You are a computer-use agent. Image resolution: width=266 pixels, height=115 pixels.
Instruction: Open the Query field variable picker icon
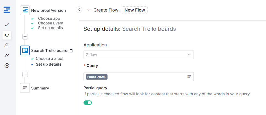189,77
